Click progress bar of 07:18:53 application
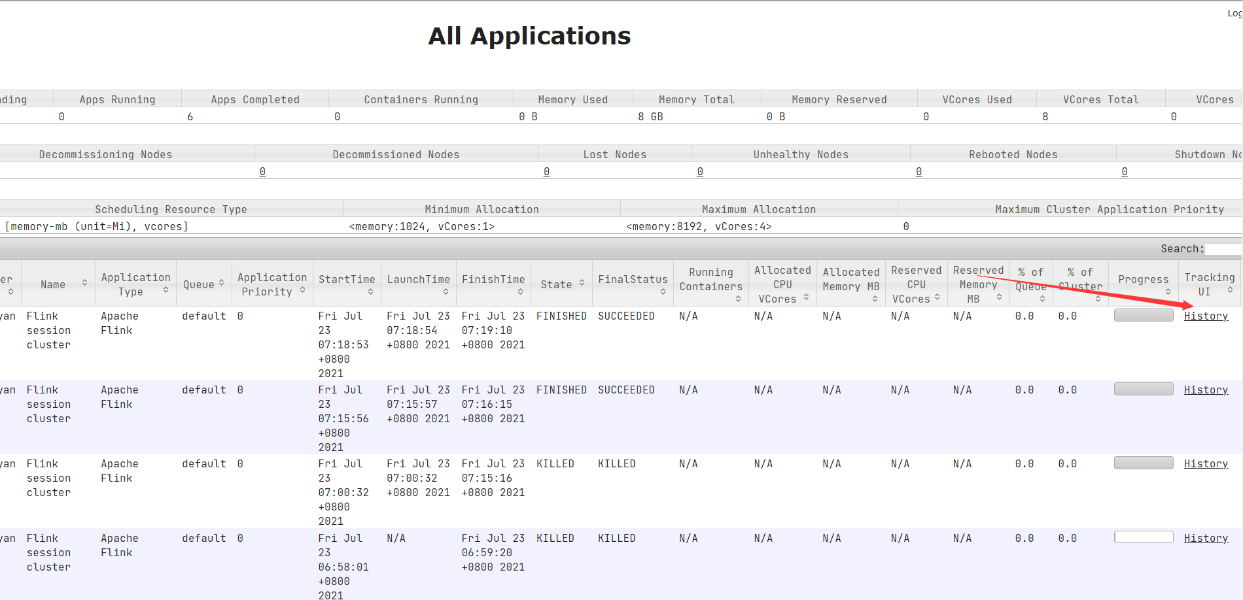 [1144, 315]
